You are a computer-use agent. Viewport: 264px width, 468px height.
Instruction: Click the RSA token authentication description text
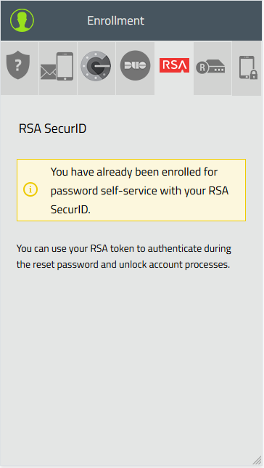pyautogui.click(x=124, y=256)
